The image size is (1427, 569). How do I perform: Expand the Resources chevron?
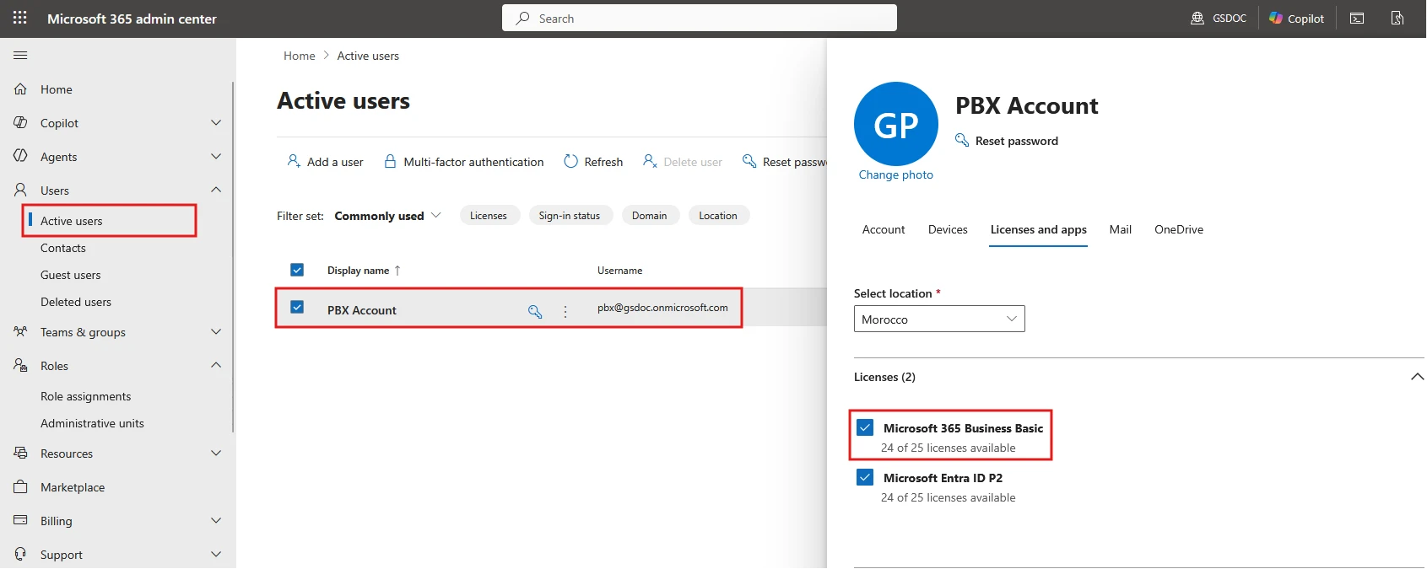(x=216, y=453)
